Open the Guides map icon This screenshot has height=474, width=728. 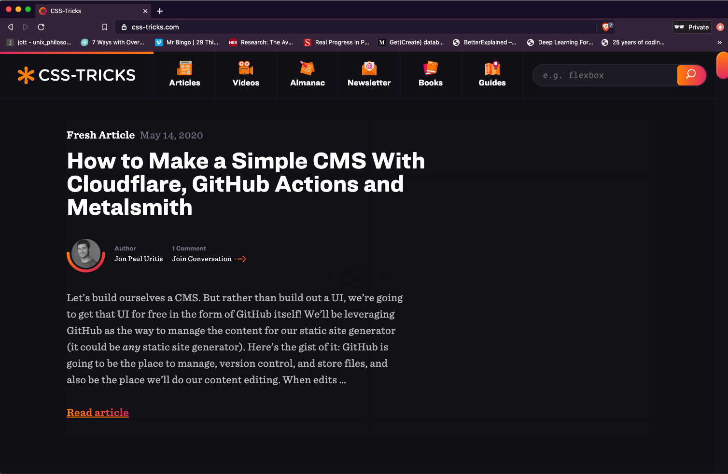coord(492,68)
